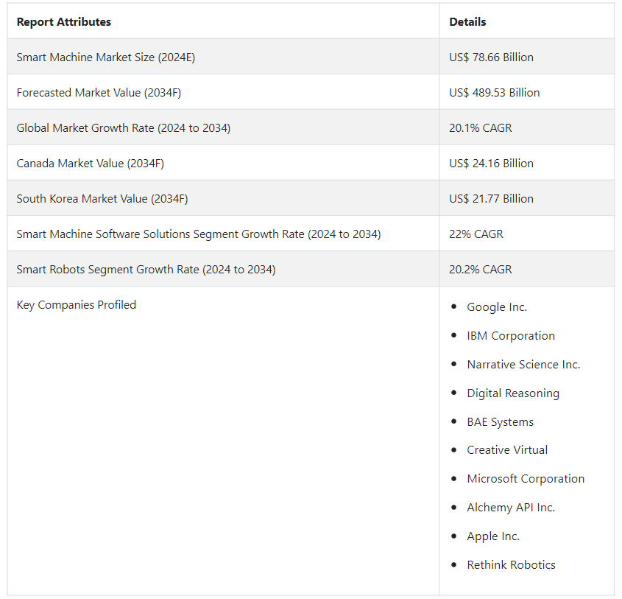The height and width of the screenshot is (599, 622).
Task: Select the US$ 24.16 Billion value
Action: point(491,164)
